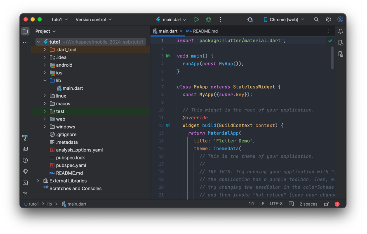Open Search Everywhere magnifier icon
This screenshot has width=367, height=234.
coord(316,19)
